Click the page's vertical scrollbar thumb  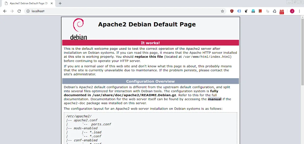pyautogui.click(x=303, y=52)
